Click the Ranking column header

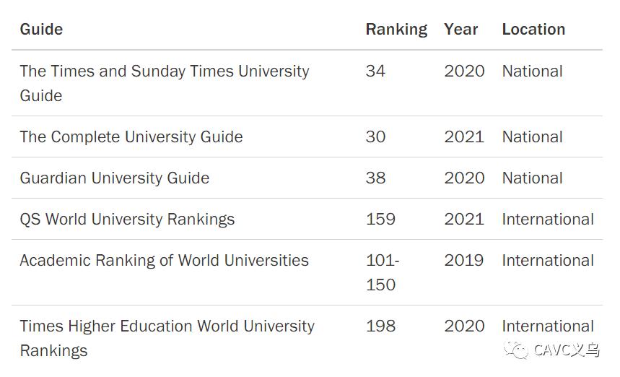pyautogui.click(x=396, y=30)
